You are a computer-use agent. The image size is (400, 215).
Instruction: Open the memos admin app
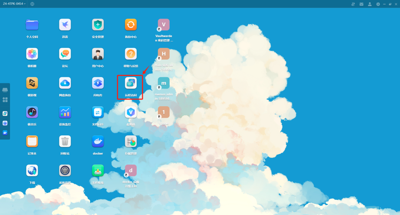[164, 83]
